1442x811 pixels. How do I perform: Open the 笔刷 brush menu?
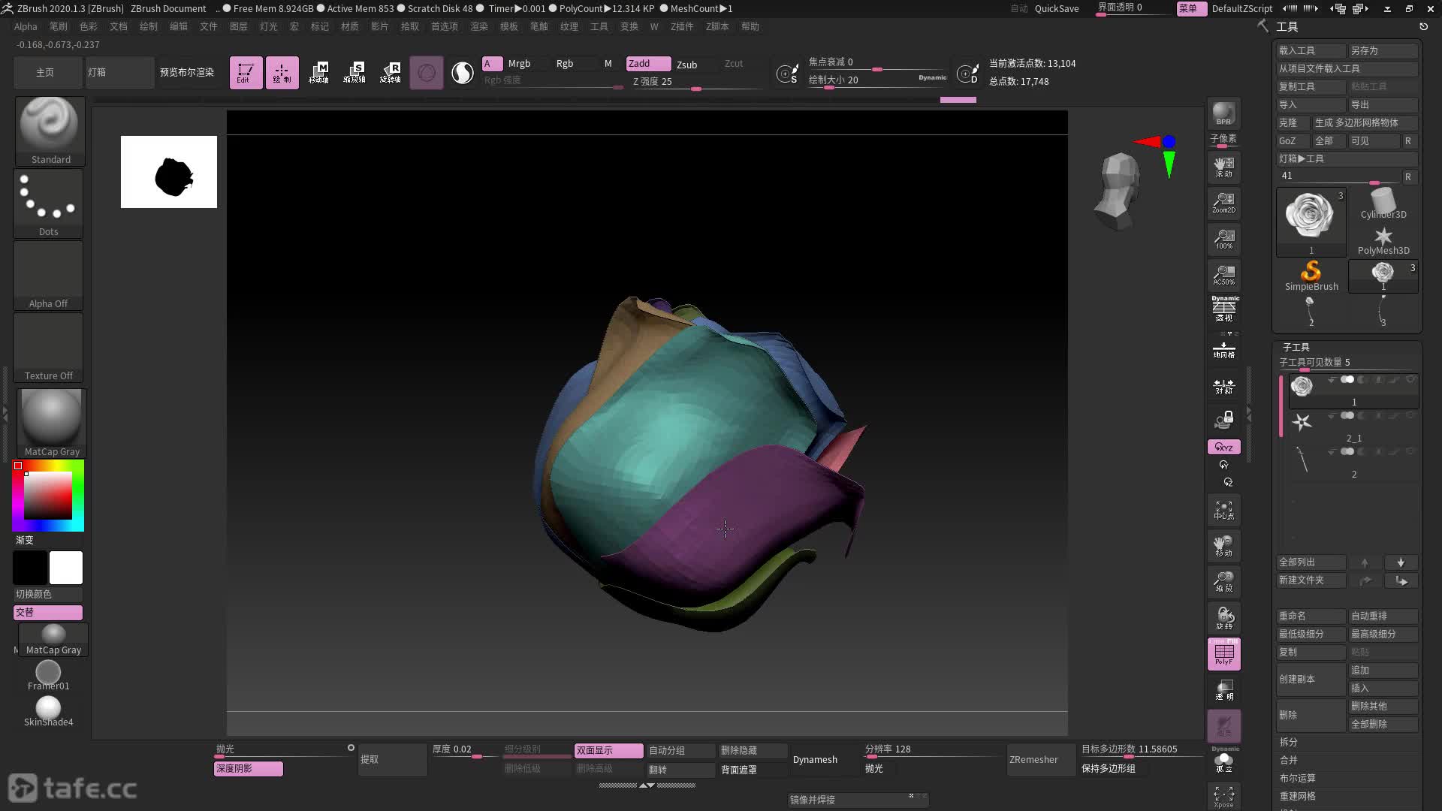(59, 26)
